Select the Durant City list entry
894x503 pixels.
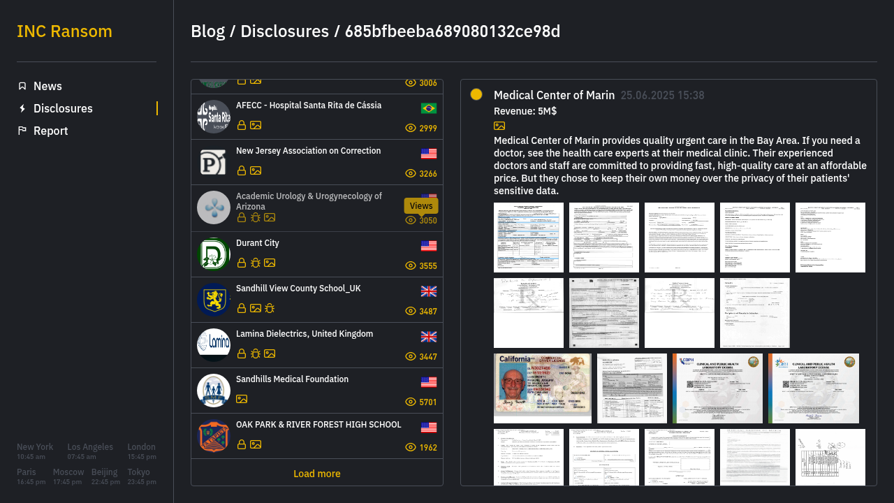(x=317, y=254)
